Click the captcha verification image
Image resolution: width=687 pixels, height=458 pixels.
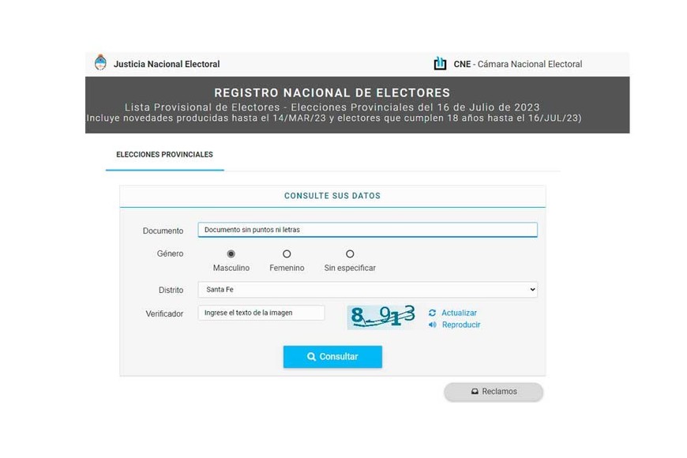[383, 317]
